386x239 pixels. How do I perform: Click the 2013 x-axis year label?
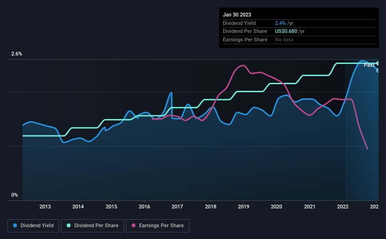(x=45, y=207)
